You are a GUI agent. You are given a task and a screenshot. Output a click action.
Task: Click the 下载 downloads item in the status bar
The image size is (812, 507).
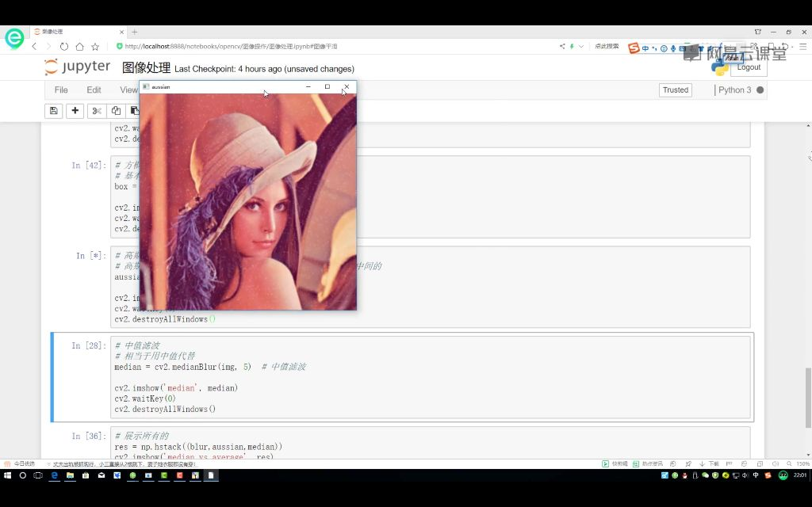[709, 463]
